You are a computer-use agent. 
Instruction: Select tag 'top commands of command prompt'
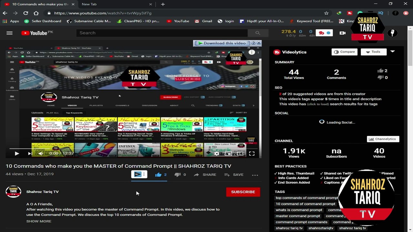pos(307,198)
